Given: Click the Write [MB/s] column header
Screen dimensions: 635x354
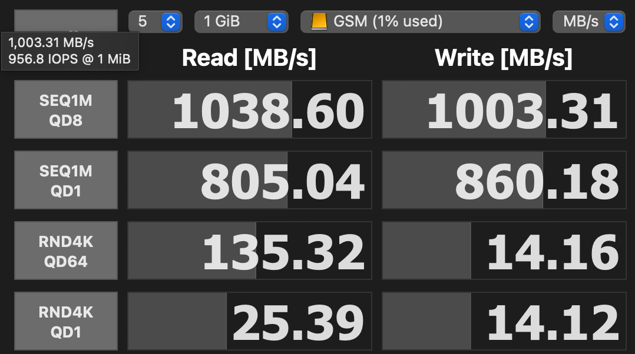Looking at the screenshot, I should [504, 58].
